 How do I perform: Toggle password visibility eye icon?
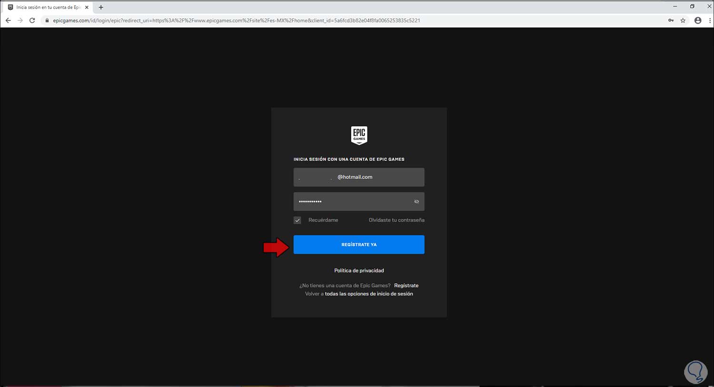(416, 202)
